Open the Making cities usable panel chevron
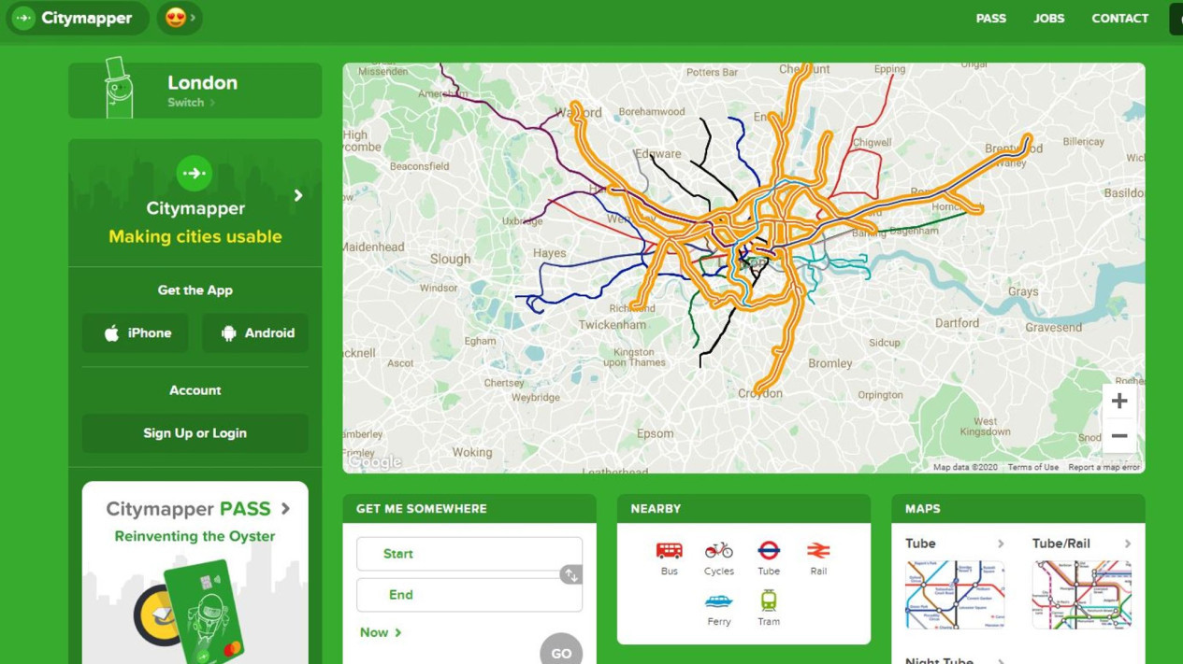This screenshot has width=1183, height=664. pyautogui.click(x=298, y=195)
